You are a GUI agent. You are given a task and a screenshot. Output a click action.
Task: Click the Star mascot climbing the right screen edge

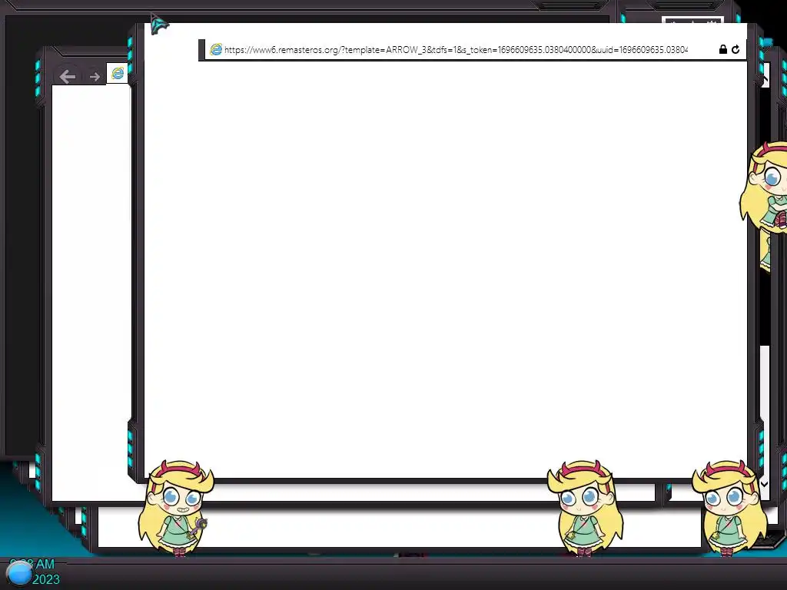[x=765, y=188]
